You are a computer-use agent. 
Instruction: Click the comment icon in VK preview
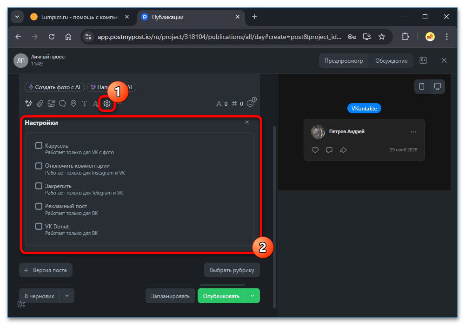tap(329, 150)
